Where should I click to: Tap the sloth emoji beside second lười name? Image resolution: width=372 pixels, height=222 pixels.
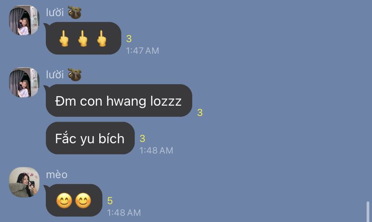click(75, 74)
